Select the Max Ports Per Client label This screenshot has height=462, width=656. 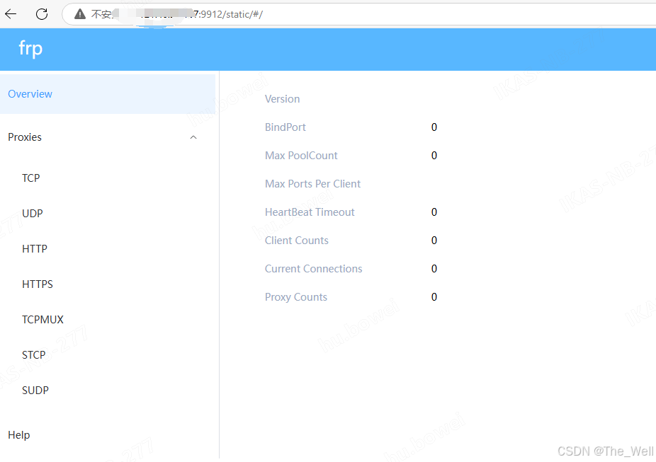tap(313, 184)
